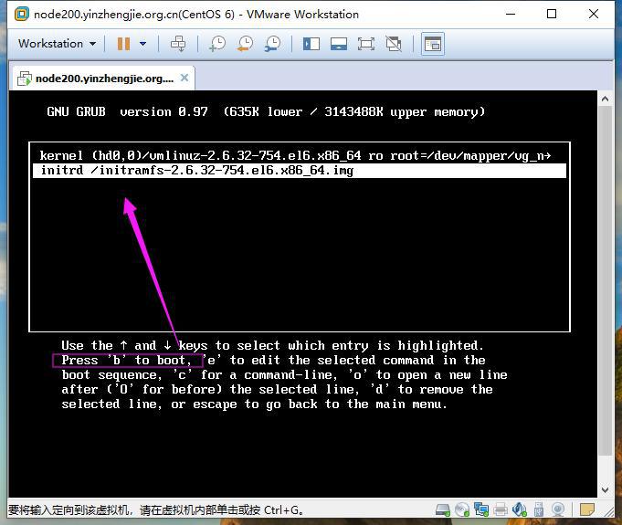Take a snapshot of this virtual machine
The height and width of the screenshot is (525, 622).
click(x=217, y=44)
